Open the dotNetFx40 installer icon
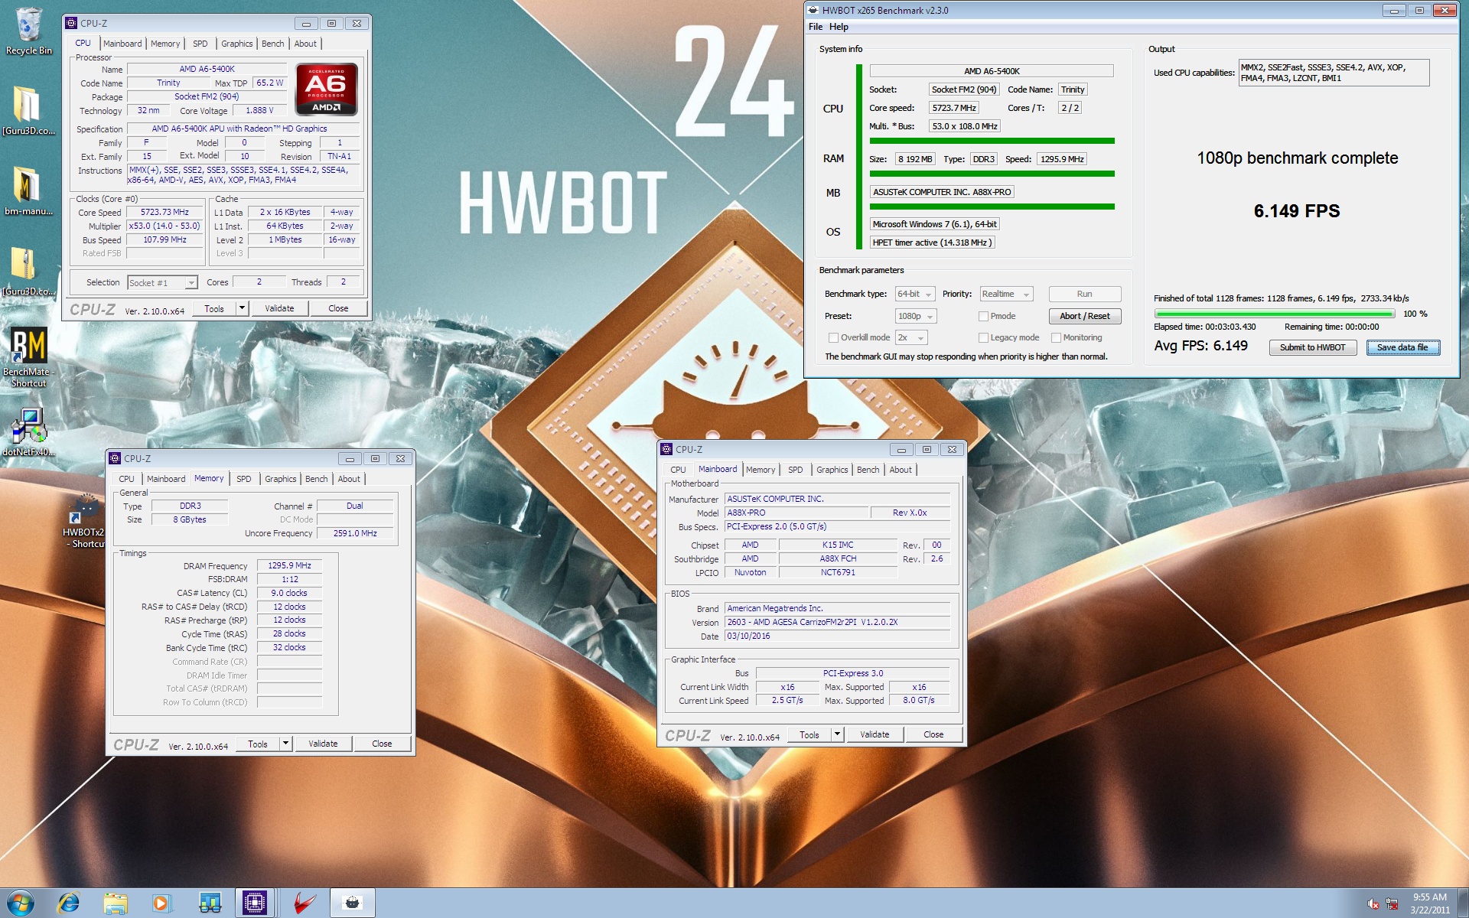Viewport: 1469px width, 918px height. pos(28,432)
